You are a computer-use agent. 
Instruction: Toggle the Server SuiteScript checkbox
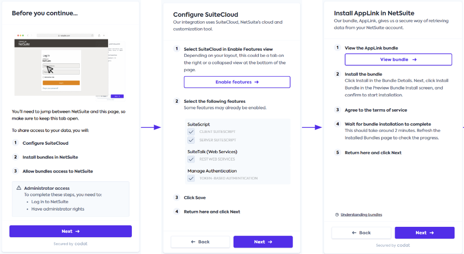191,140
